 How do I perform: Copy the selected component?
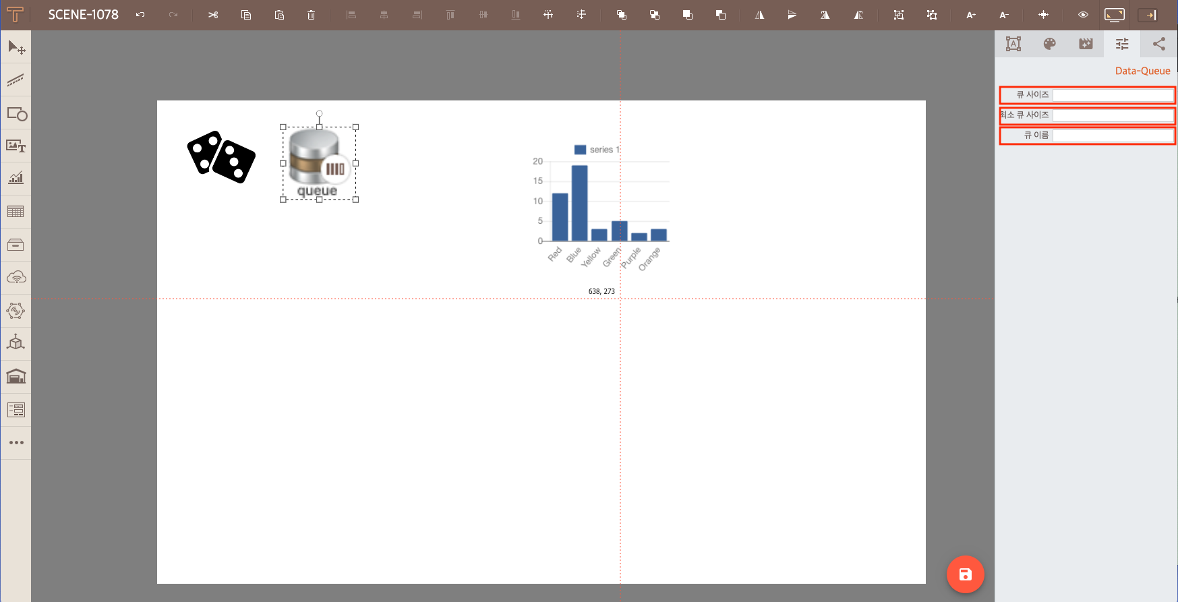tap(246, 15)
